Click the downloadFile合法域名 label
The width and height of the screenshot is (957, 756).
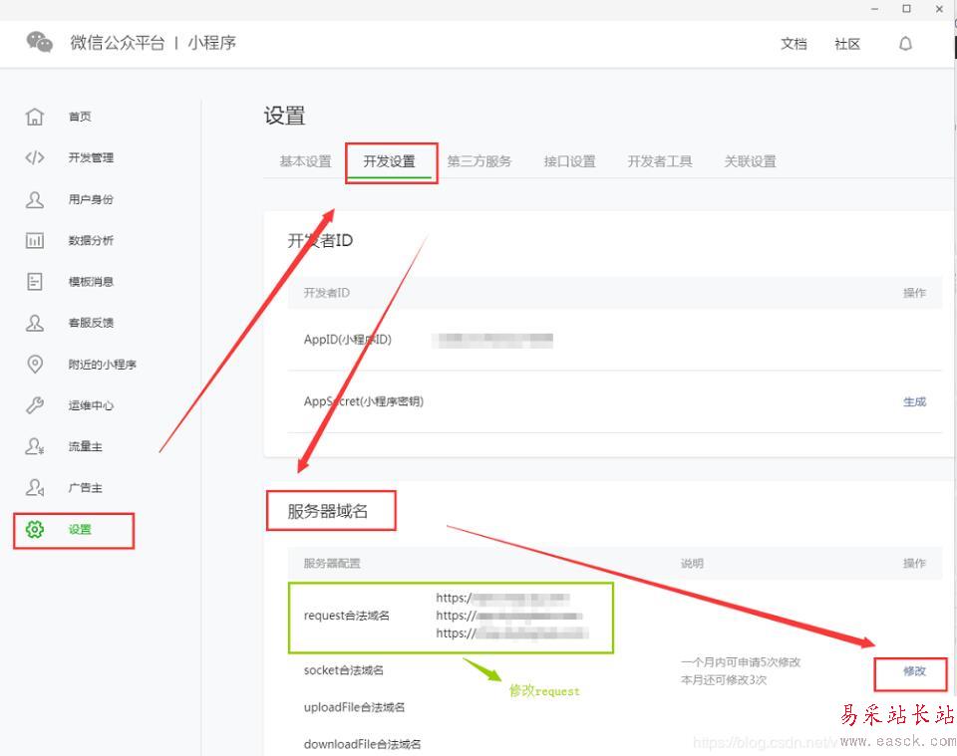tap(362, 744)
